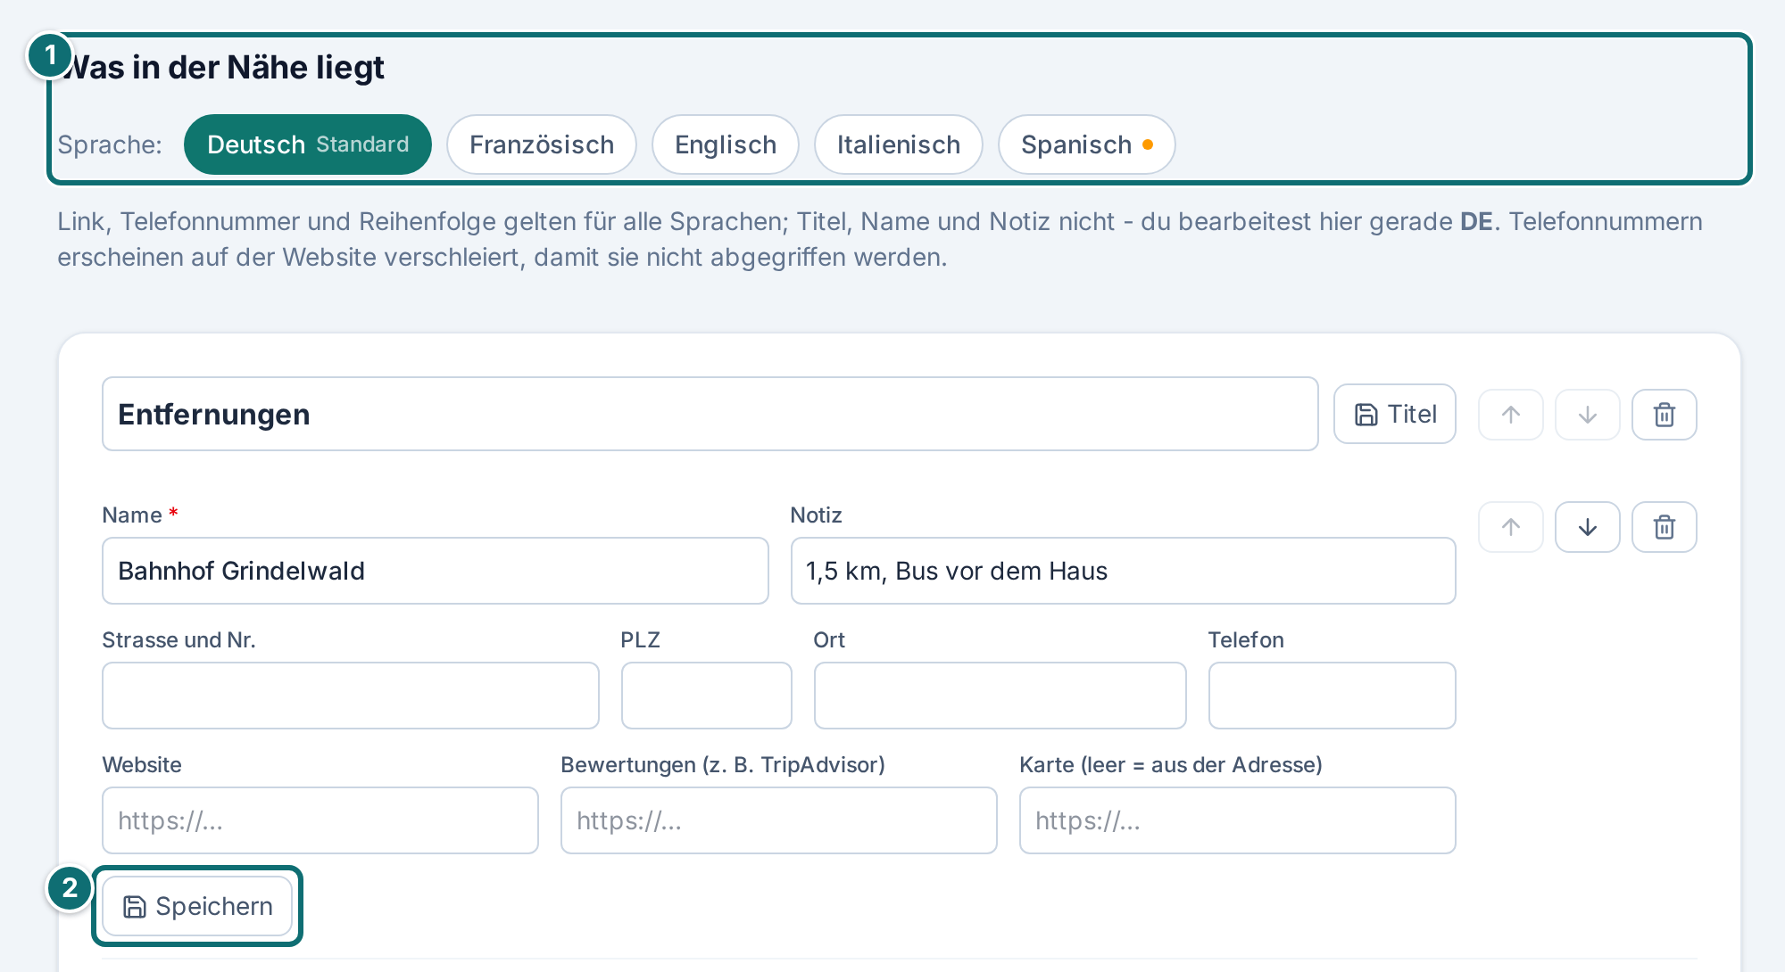Delete the Bahnhof Grindelwald entry
The image size is (1785, 972).
click(x=1664, y=527)
